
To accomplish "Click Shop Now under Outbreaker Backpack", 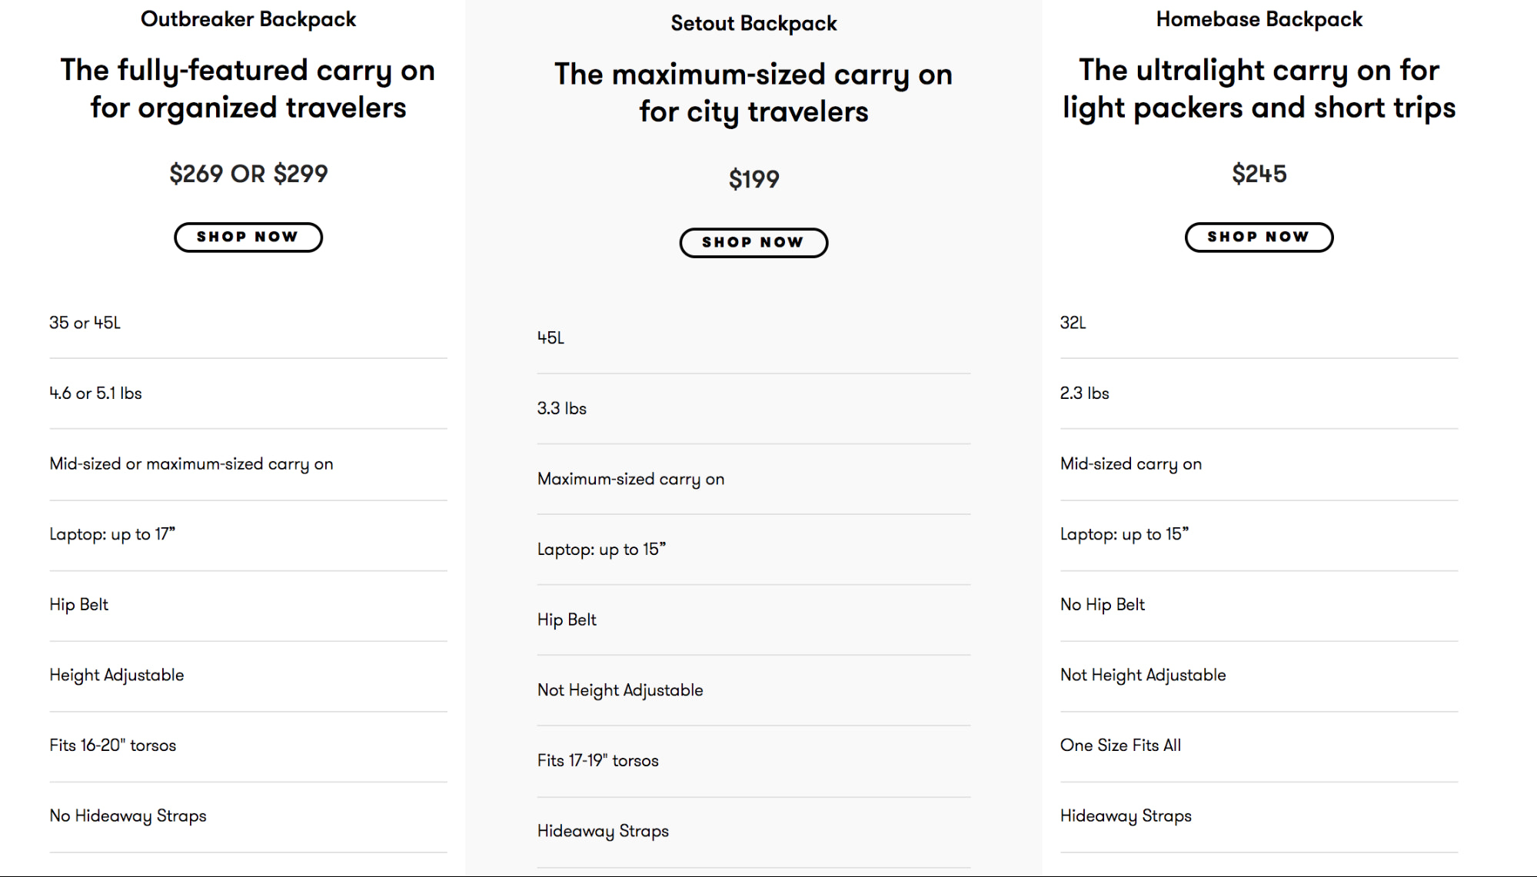I will 248,237.
